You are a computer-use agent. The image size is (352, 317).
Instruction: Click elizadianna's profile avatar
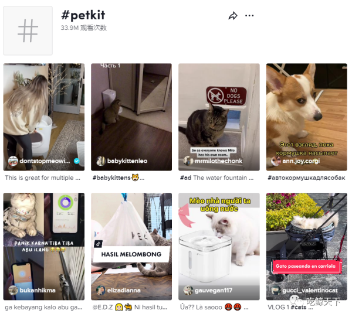coord(101,291)
